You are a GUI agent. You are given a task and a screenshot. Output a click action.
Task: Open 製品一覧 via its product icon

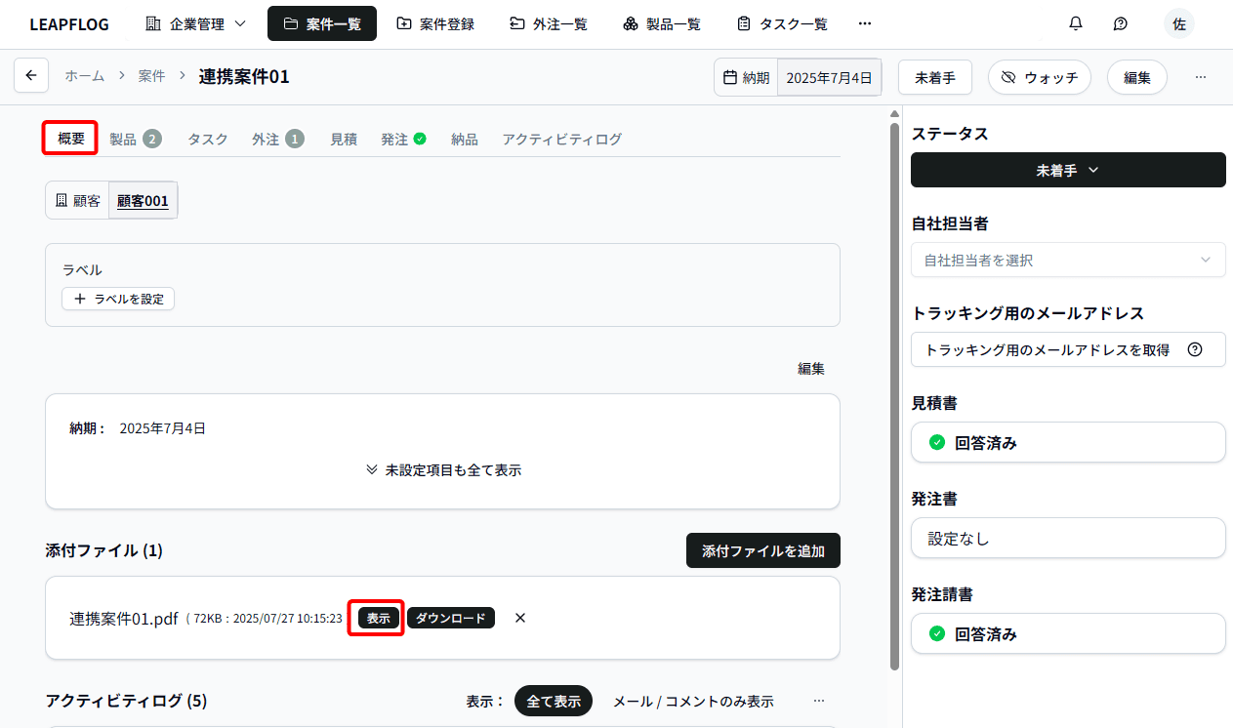pos(630,23)
